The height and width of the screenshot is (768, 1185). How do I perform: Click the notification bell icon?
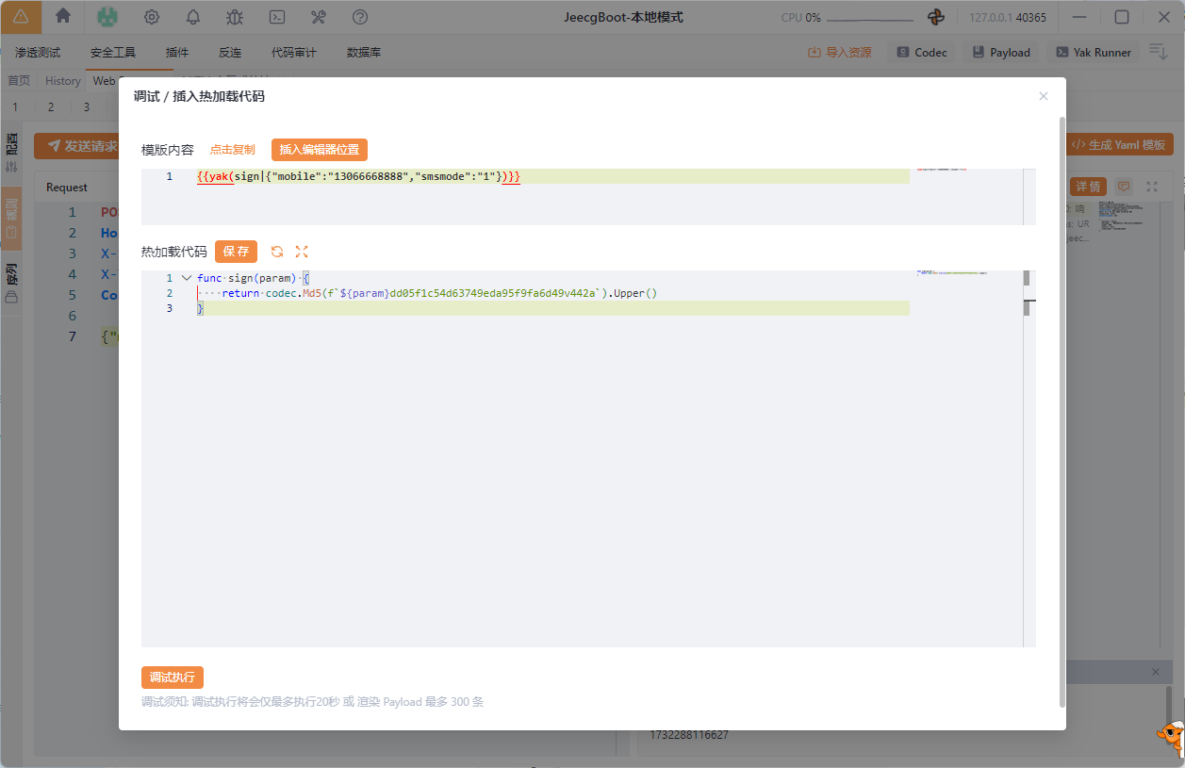tap(193, 17)
